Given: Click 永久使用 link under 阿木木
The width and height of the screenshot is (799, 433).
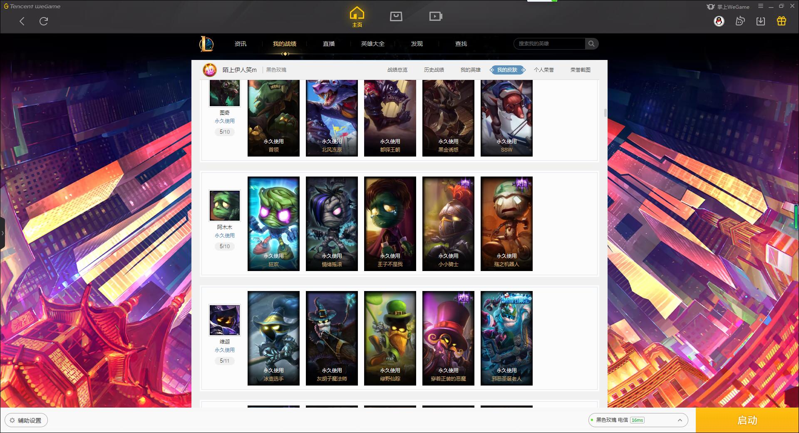Looking at the screenshot, I should coord(225,236).
